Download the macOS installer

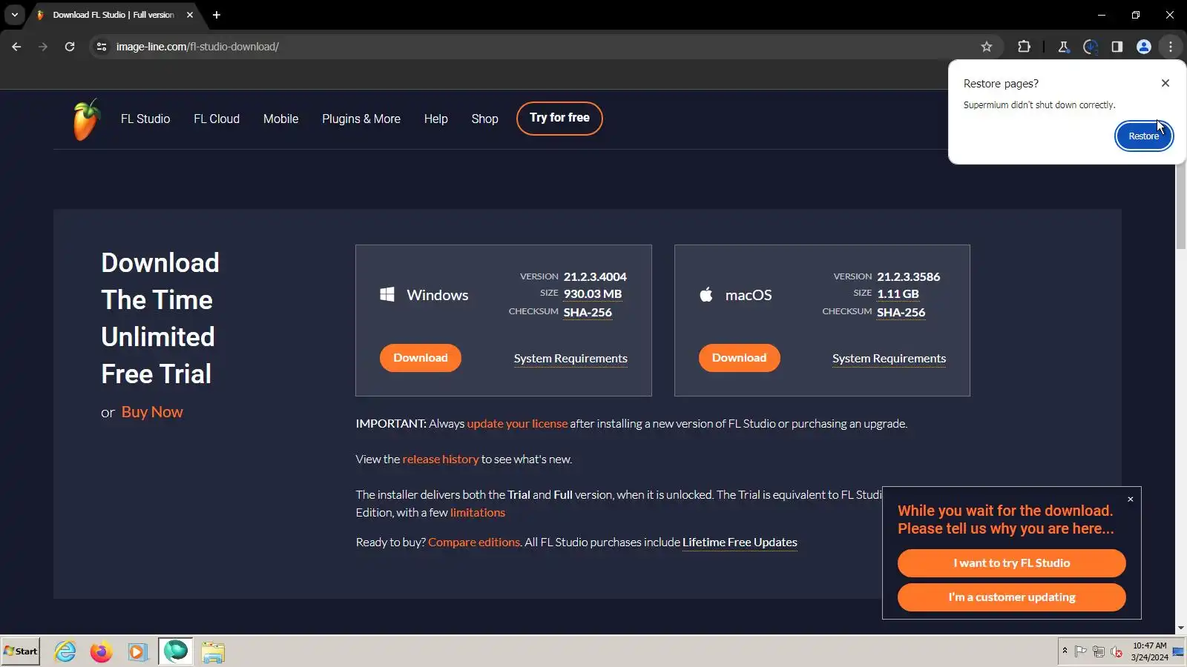pos(739,358)
